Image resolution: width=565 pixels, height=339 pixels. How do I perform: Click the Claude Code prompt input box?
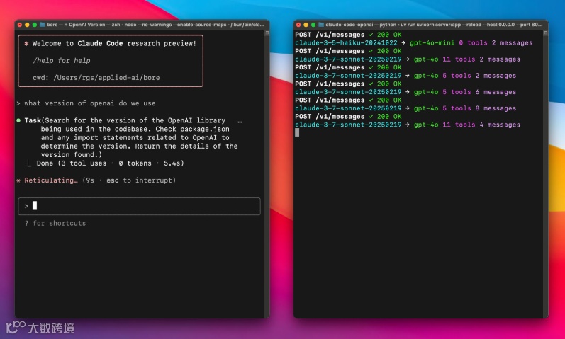pos(139,206)
